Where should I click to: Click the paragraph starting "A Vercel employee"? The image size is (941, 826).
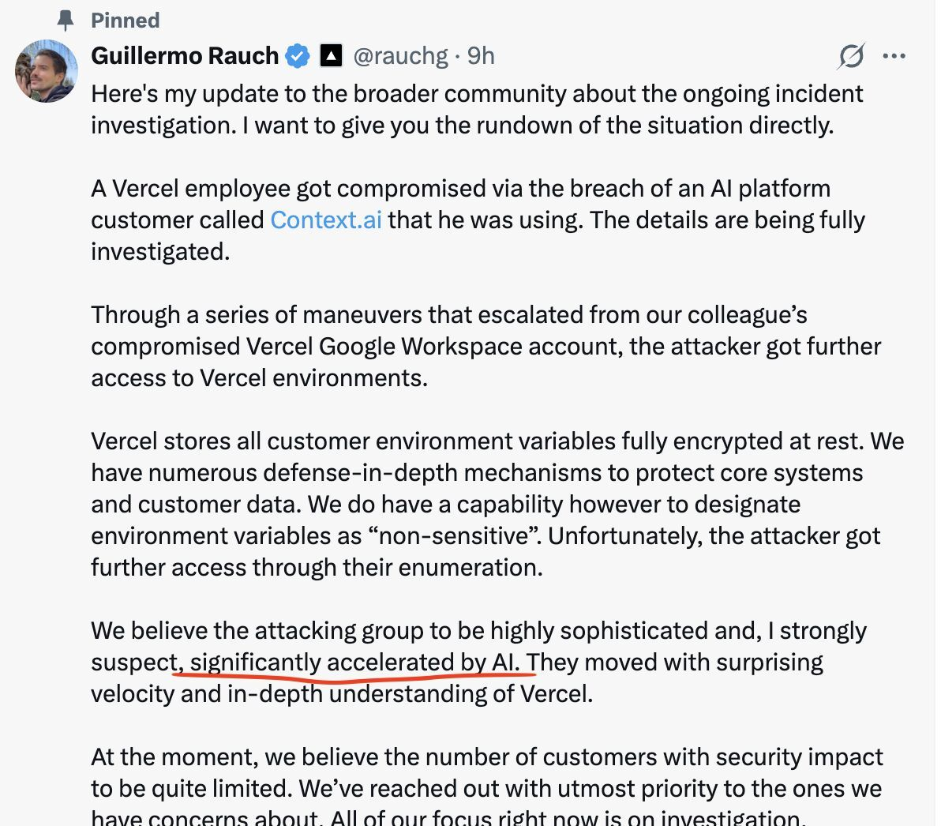coord(477,220)
